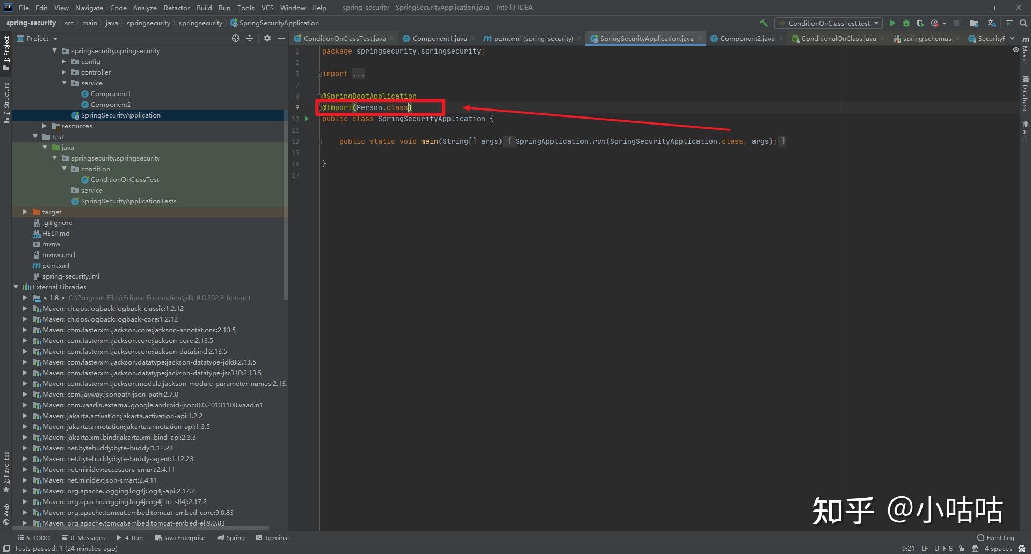
Task: Expand the config package
Action: pyautogui.click(x=64, y=62)
